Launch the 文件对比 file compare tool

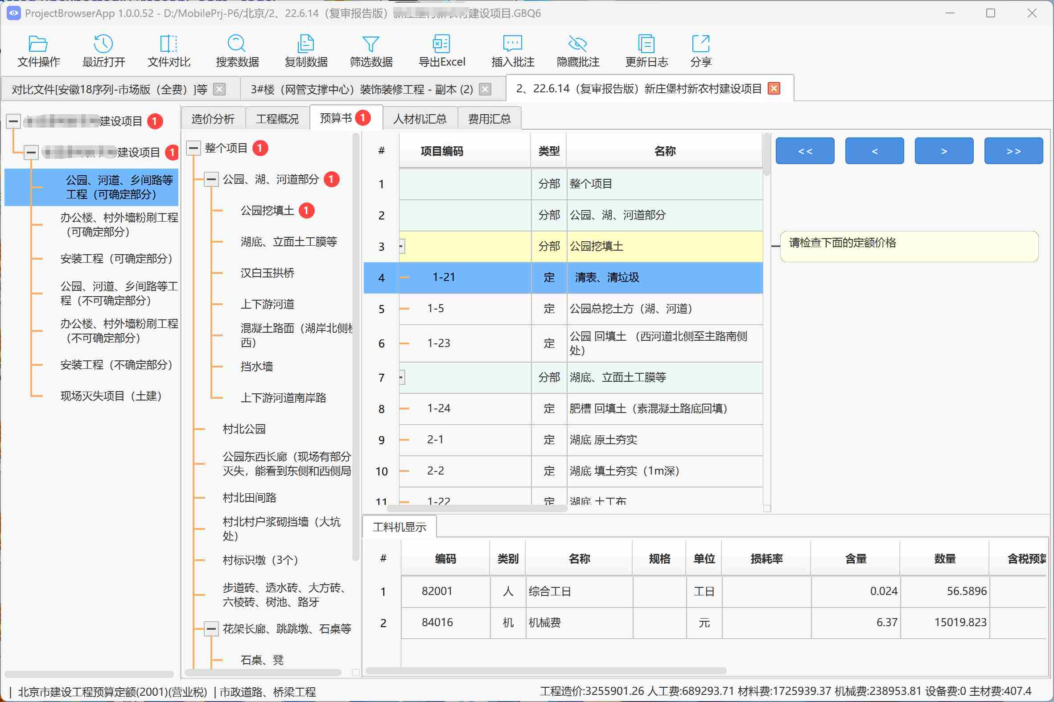point(169,50)
